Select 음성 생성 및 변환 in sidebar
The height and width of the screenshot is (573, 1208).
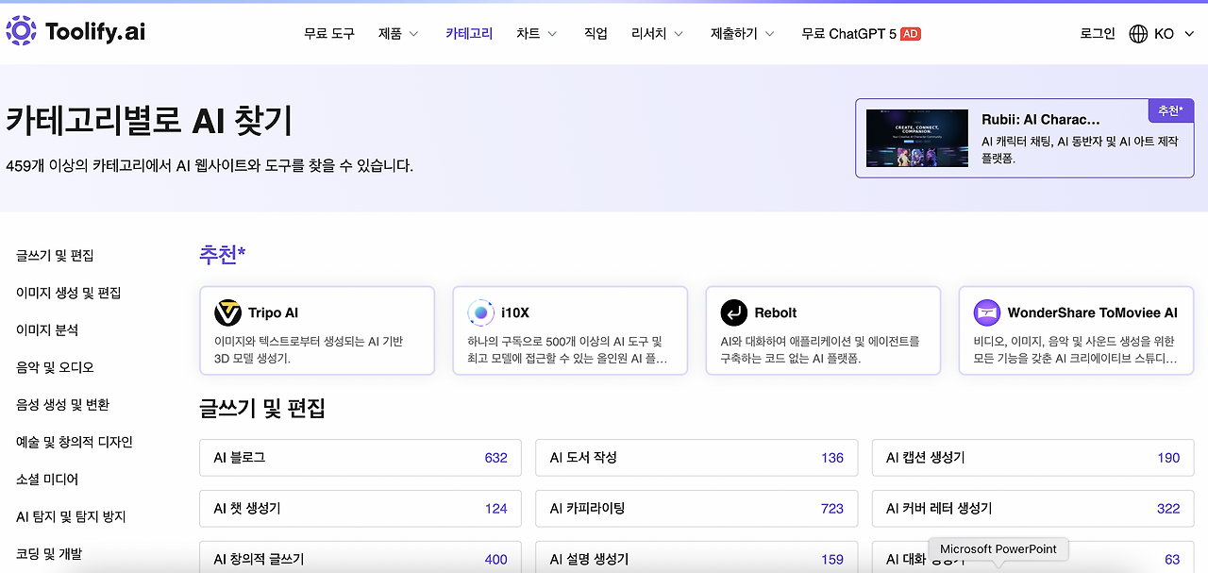click(x=62, y=404)
